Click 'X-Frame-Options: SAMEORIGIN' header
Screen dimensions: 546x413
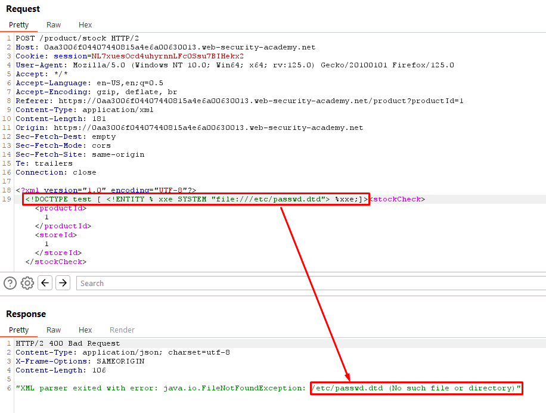coord(80,362)
